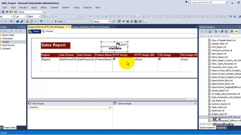
Task: Open the REPORT menu
Action: point(66,7)
